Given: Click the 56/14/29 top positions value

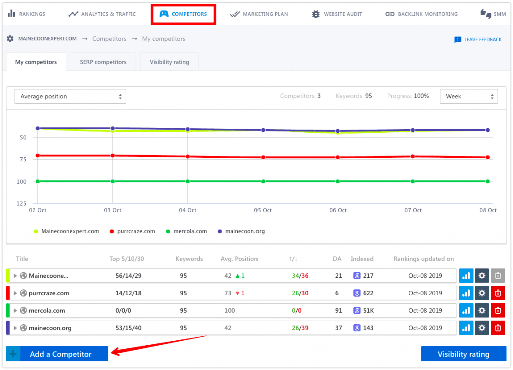Looking at the screenshot, I should click(x=128, y=276).
